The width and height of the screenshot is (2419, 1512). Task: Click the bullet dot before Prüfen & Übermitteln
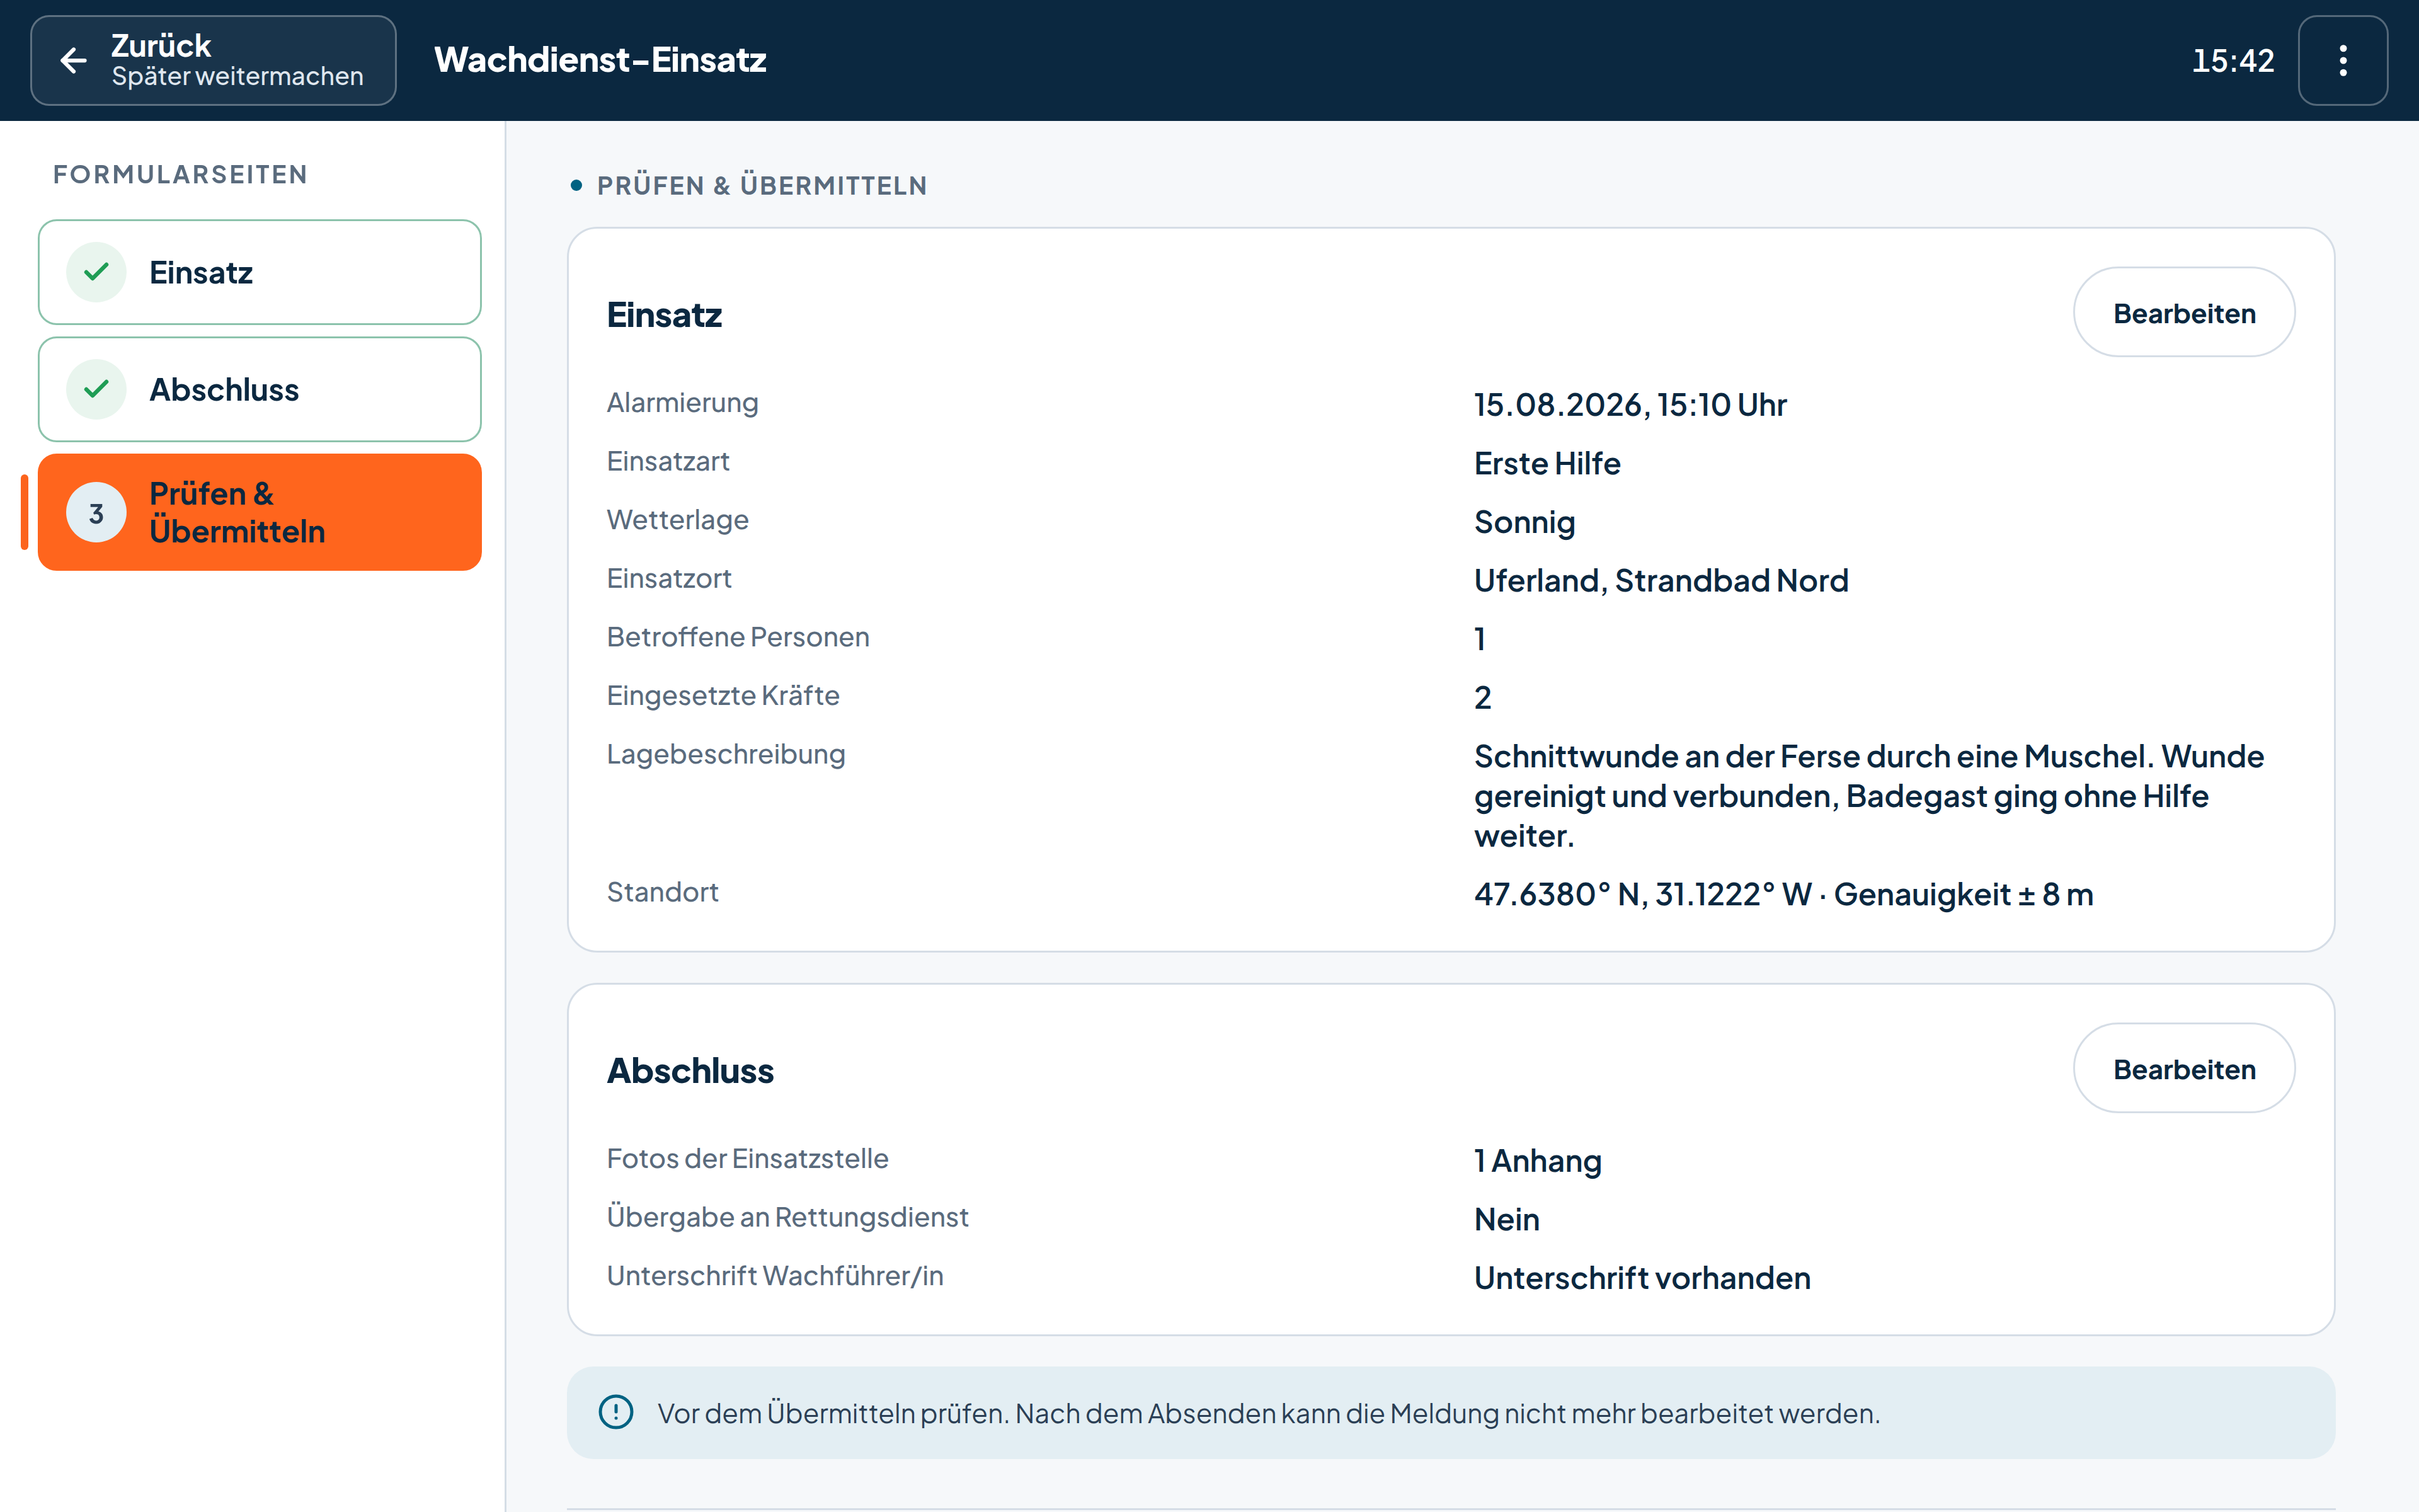coord(576,185)
